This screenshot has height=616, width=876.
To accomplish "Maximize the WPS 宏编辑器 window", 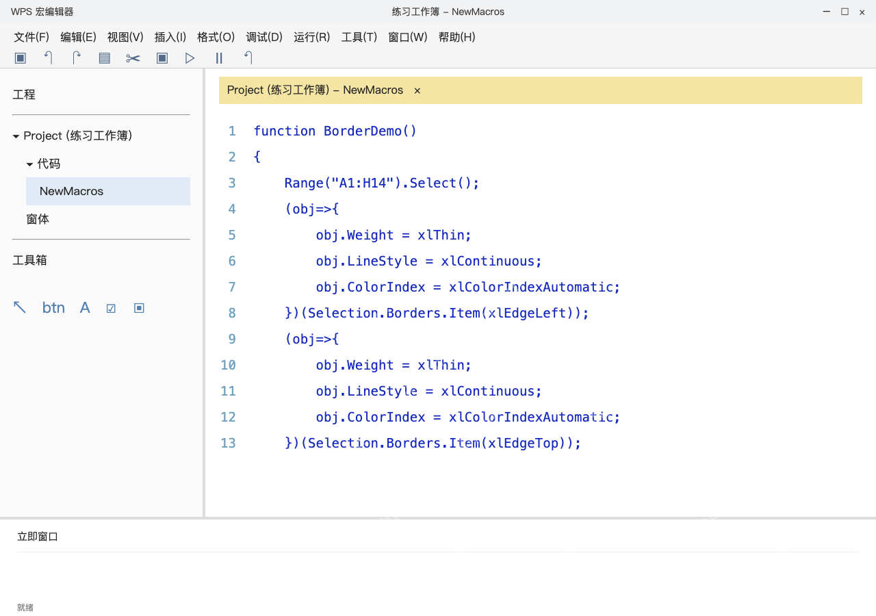I will click(x=845, y=12).
